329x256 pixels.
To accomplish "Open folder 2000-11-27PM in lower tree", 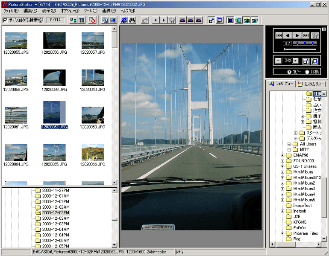I will (x=56, y=190).
